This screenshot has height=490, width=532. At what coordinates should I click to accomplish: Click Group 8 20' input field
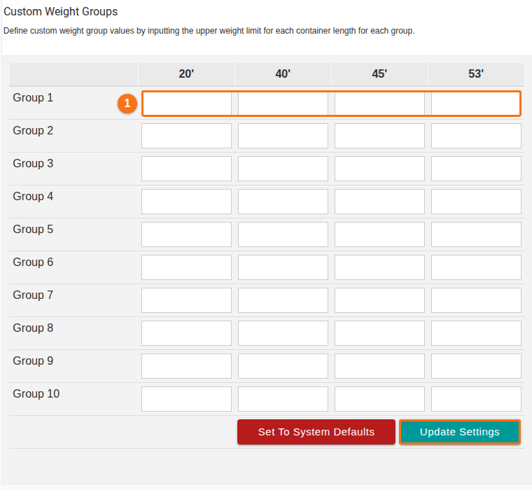coord(187,333)
